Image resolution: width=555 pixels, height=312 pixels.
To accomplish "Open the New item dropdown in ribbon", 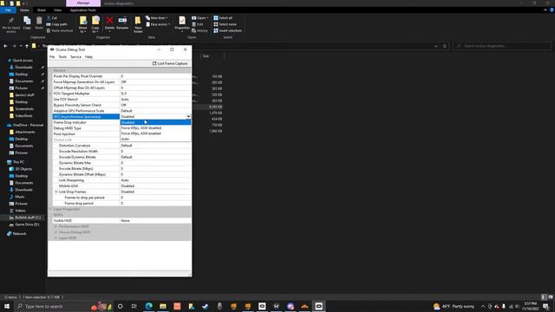I will coord(157,17).
